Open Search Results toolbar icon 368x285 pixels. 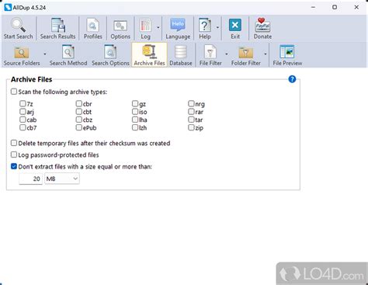click(x=57, y=25)
